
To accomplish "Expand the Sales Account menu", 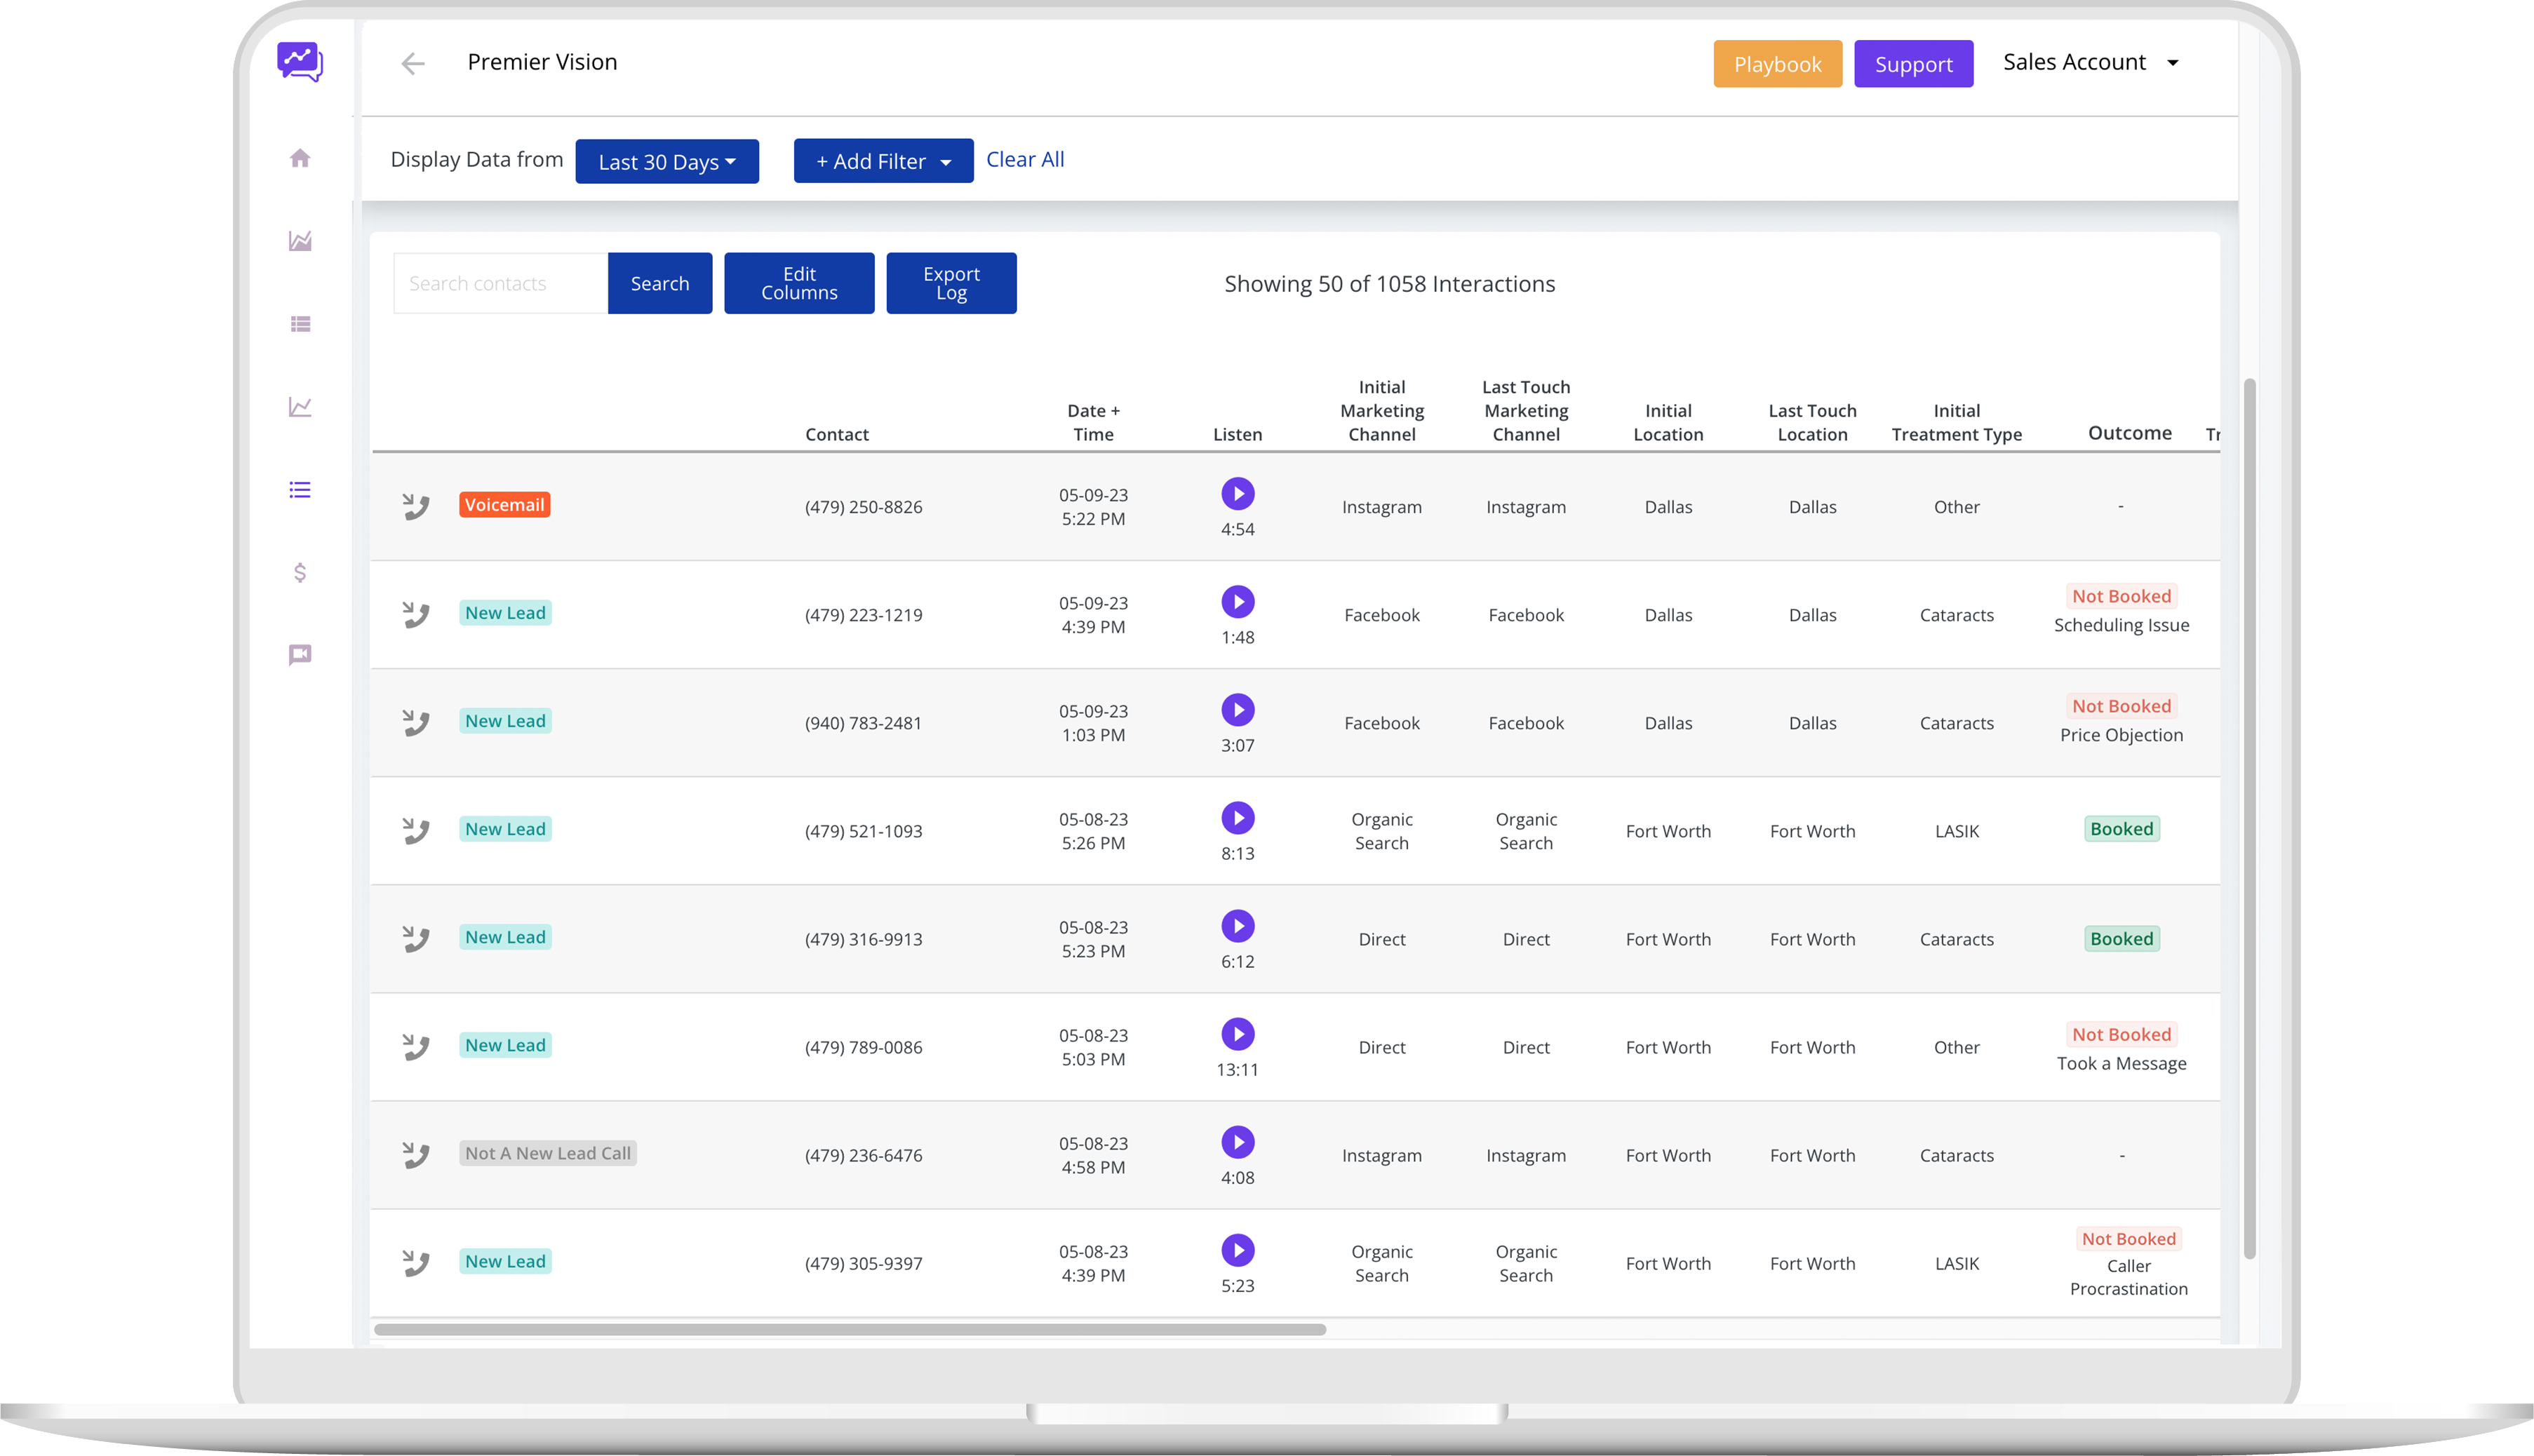I will (x=2090, y=62).
